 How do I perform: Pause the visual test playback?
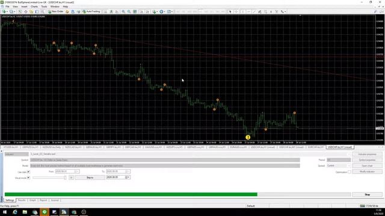71,178
